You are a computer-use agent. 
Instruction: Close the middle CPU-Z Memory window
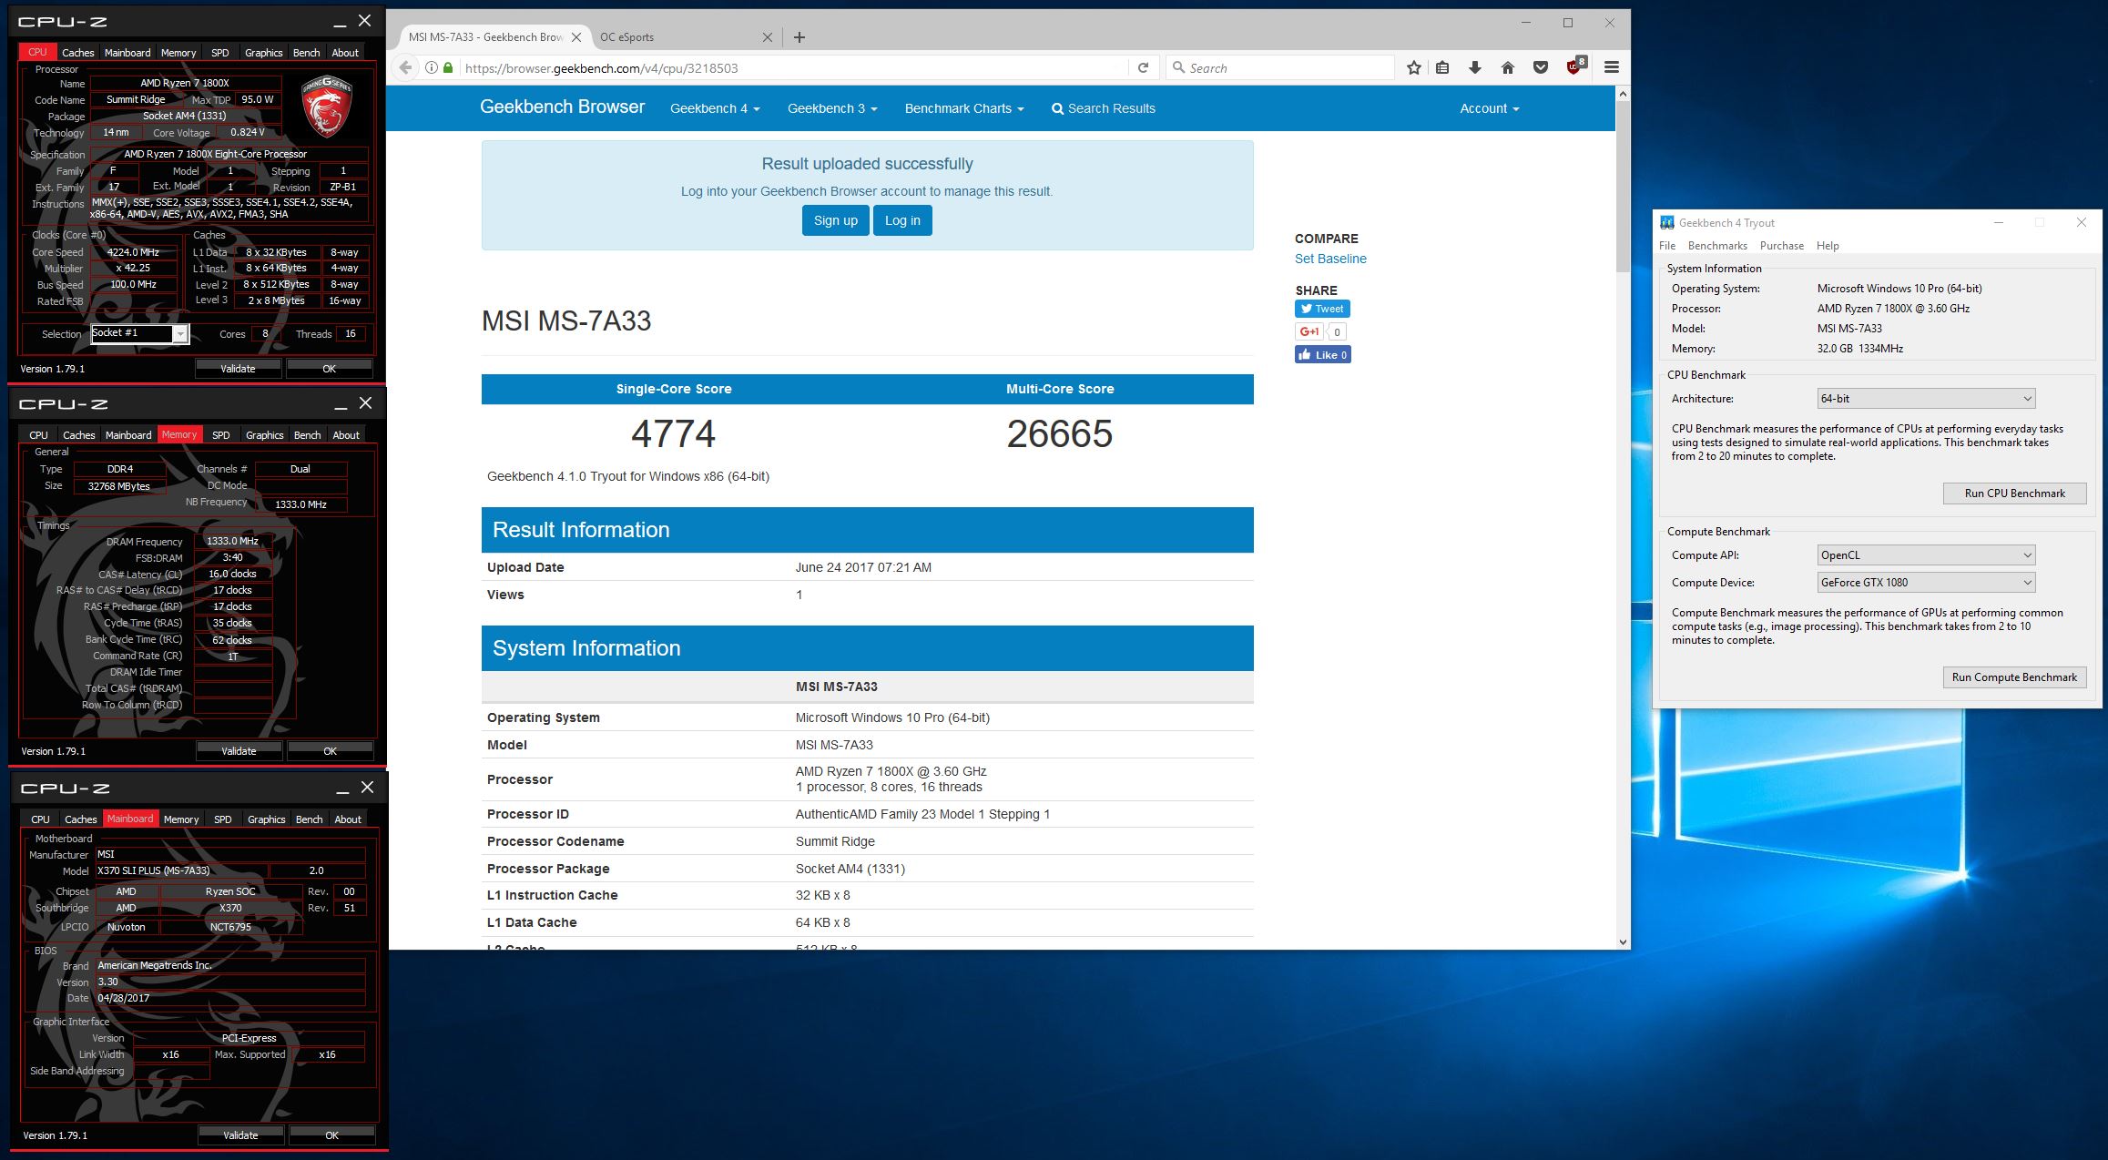point(365,403)
